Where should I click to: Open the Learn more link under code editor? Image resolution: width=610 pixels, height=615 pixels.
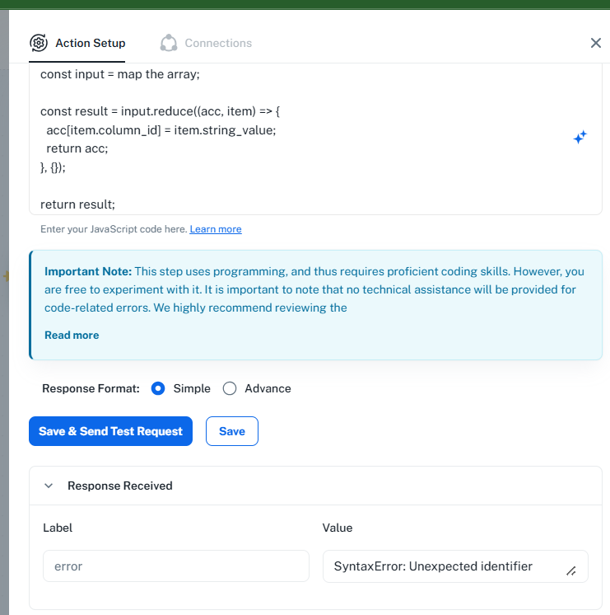[216, 229]
